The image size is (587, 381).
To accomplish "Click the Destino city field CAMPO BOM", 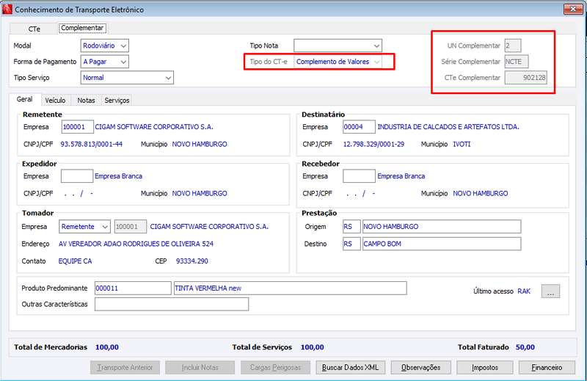I will pos(442,244).
